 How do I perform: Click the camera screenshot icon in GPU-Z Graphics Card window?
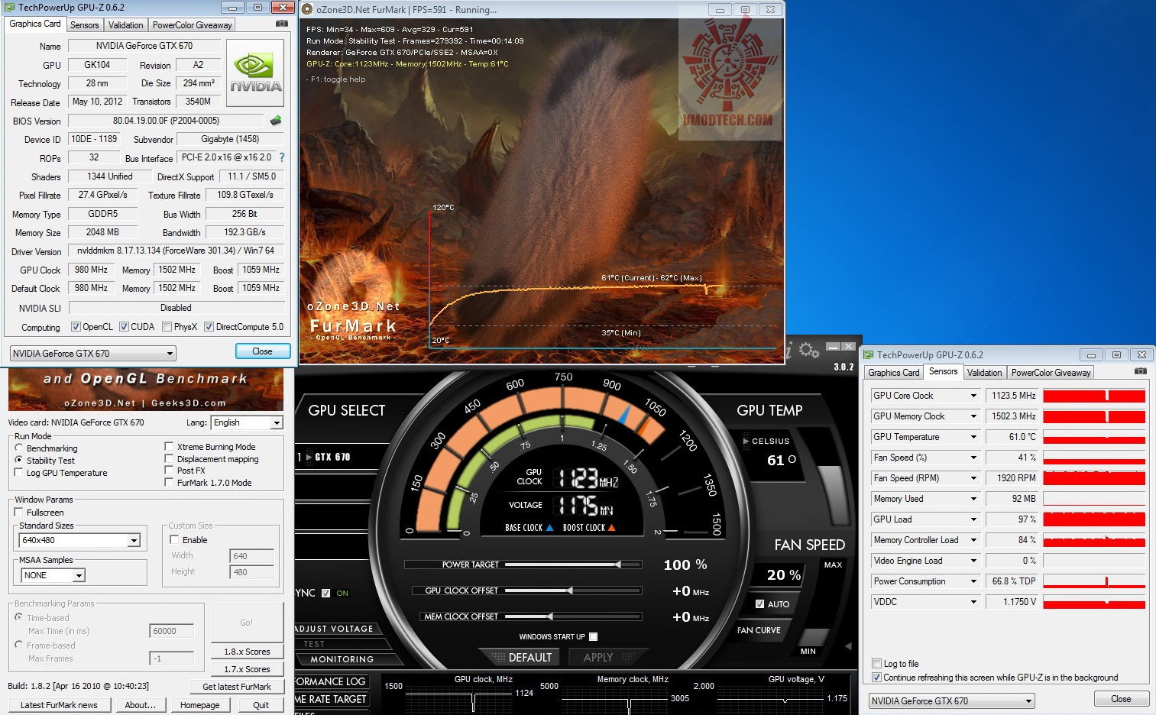282,24
